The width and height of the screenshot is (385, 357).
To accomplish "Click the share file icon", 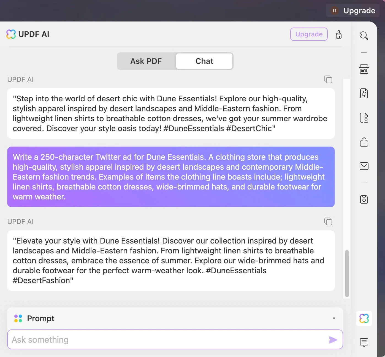I will tap(364, 142).
